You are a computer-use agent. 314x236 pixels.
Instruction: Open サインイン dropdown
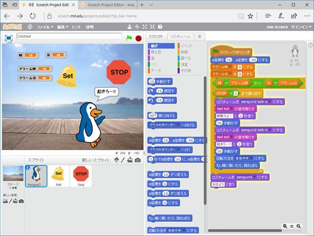point(301,27)
